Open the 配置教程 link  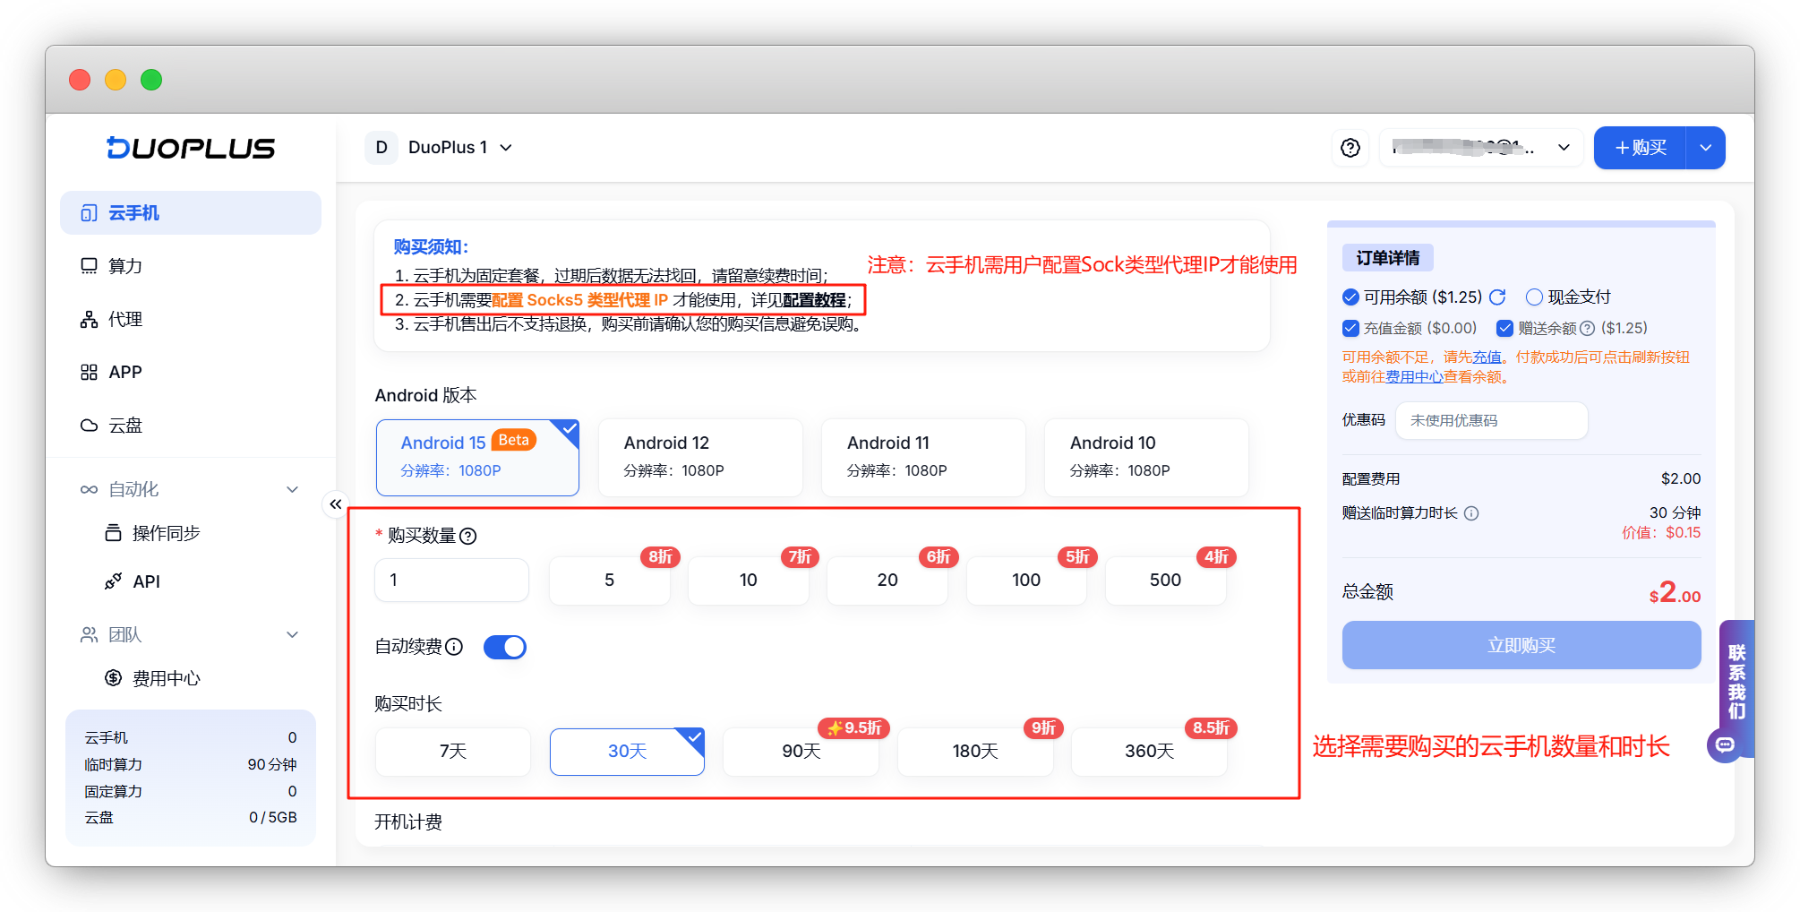click(814, 300)
